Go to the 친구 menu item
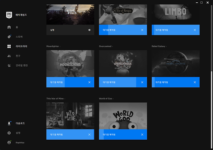Image resolution: width=213 pixels, height=150 pixels. pos(18,56)
